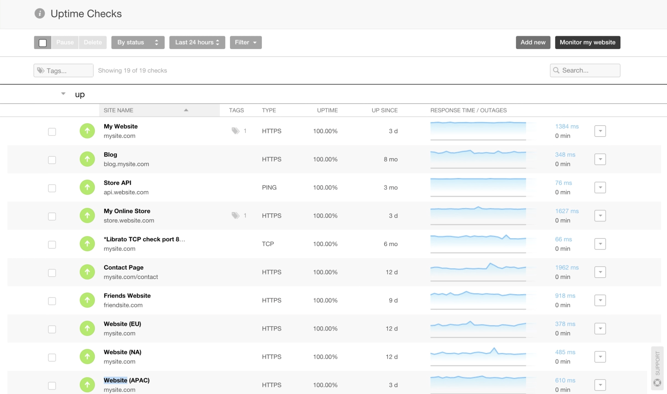The image size is (667, 394).
Task: Open the Filter menu
Action: [245, 42]
